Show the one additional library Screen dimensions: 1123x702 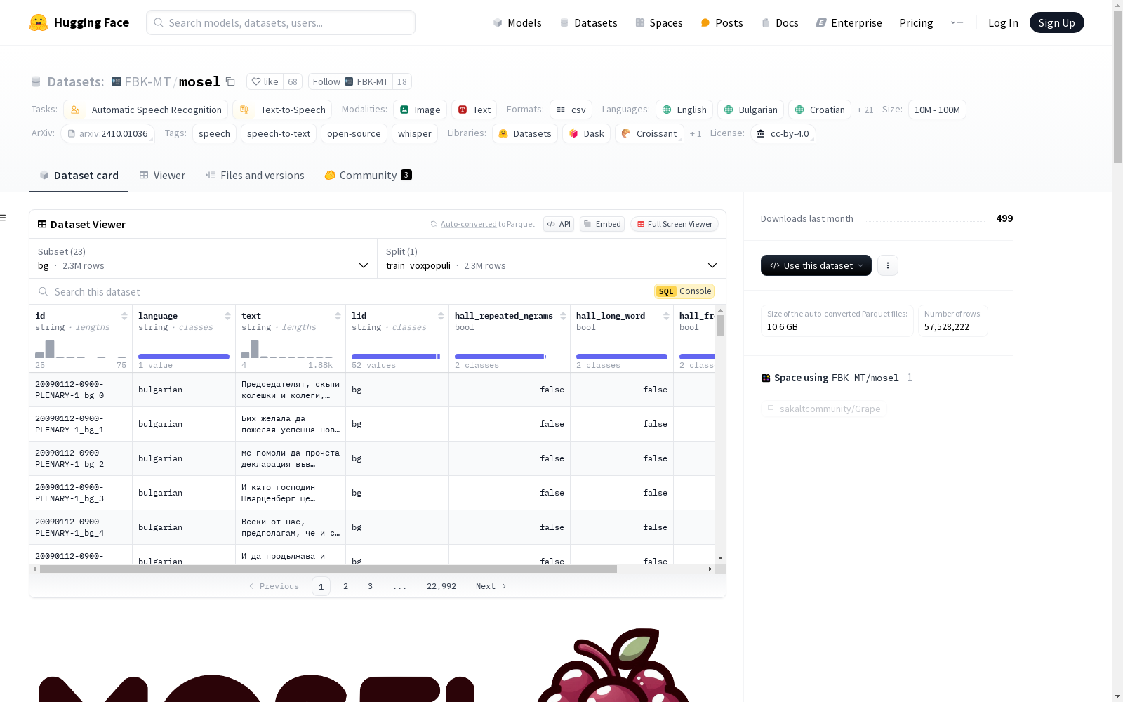pyautogui.click(x=696, y=133)
